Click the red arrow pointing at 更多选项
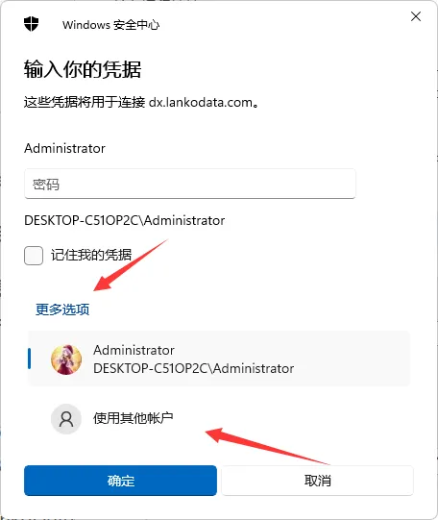The image size is (438, 520). tap(131, 265)
